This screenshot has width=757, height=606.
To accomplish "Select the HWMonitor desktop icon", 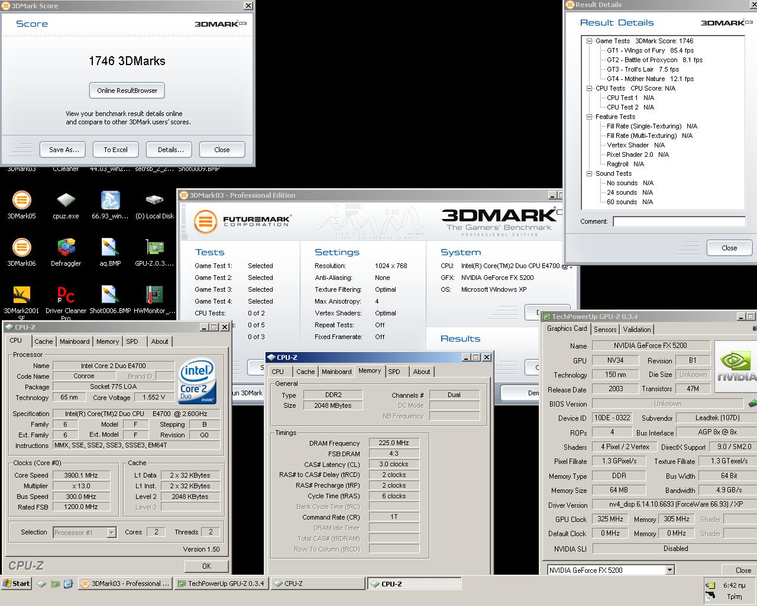I will (x=154, y=299).
